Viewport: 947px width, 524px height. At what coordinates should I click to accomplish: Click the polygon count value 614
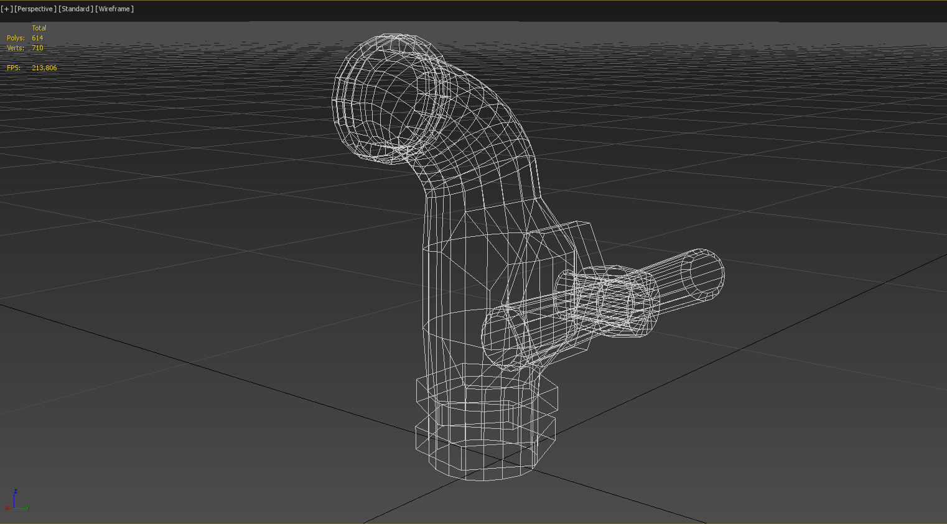(x=37, y=38)
